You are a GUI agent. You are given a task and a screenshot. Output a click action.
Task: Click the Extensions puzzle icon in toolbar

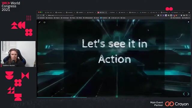184,15
